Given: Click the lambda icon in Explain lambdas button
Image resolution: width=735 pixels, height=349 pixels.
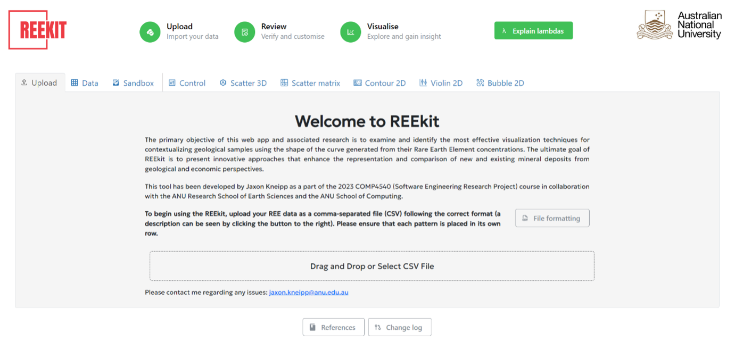Looking at the screenshot, I should pos(504,31).
